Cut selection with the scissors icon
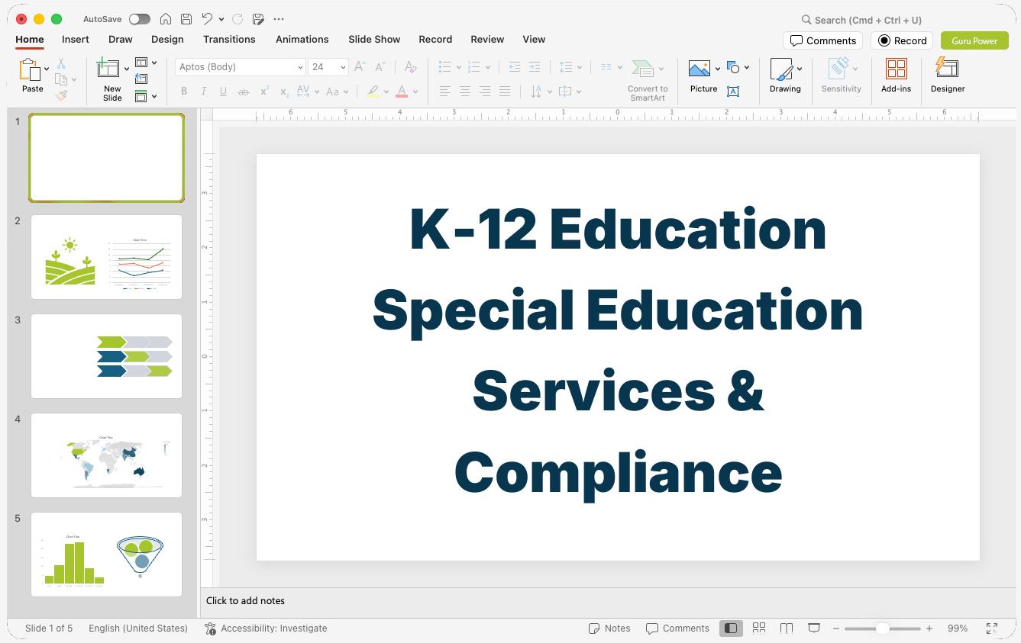This screenshot has height=643, width=1021. coord(61,63)
